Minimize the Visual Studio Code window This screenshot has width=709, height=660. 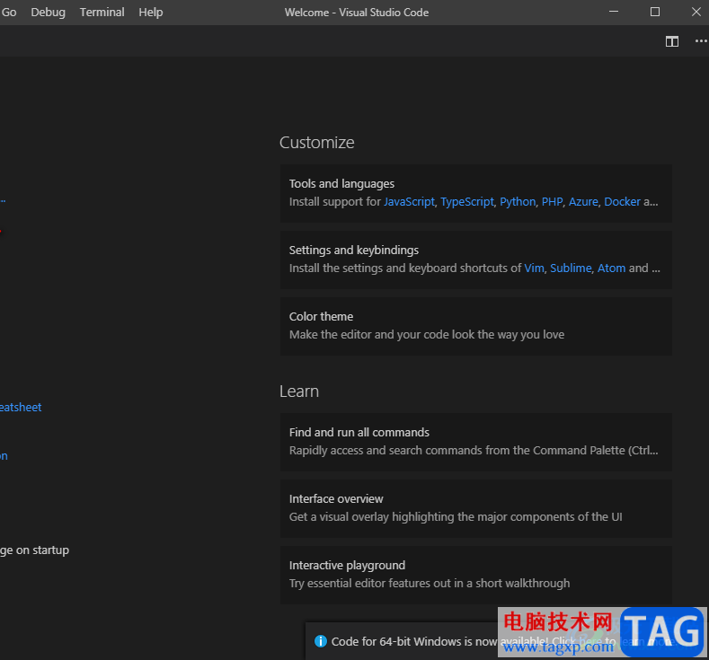point(614,12)
